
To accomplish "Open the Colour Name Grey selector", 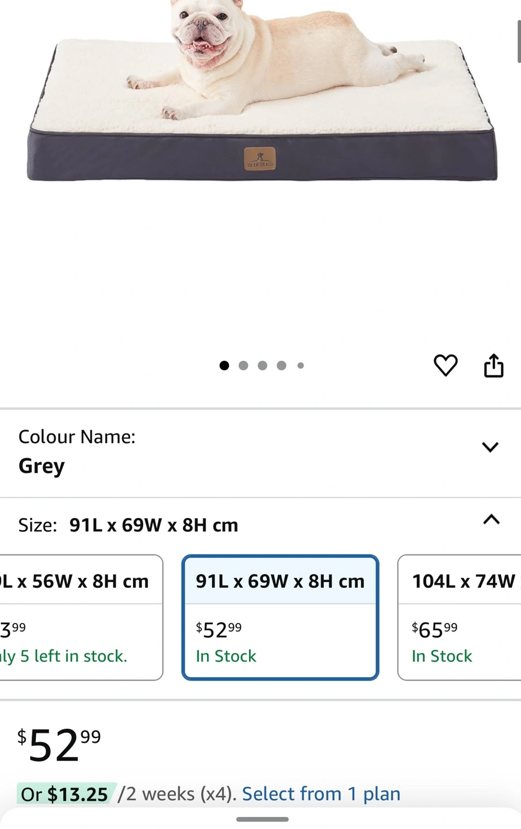I will (x=260, y=453).
